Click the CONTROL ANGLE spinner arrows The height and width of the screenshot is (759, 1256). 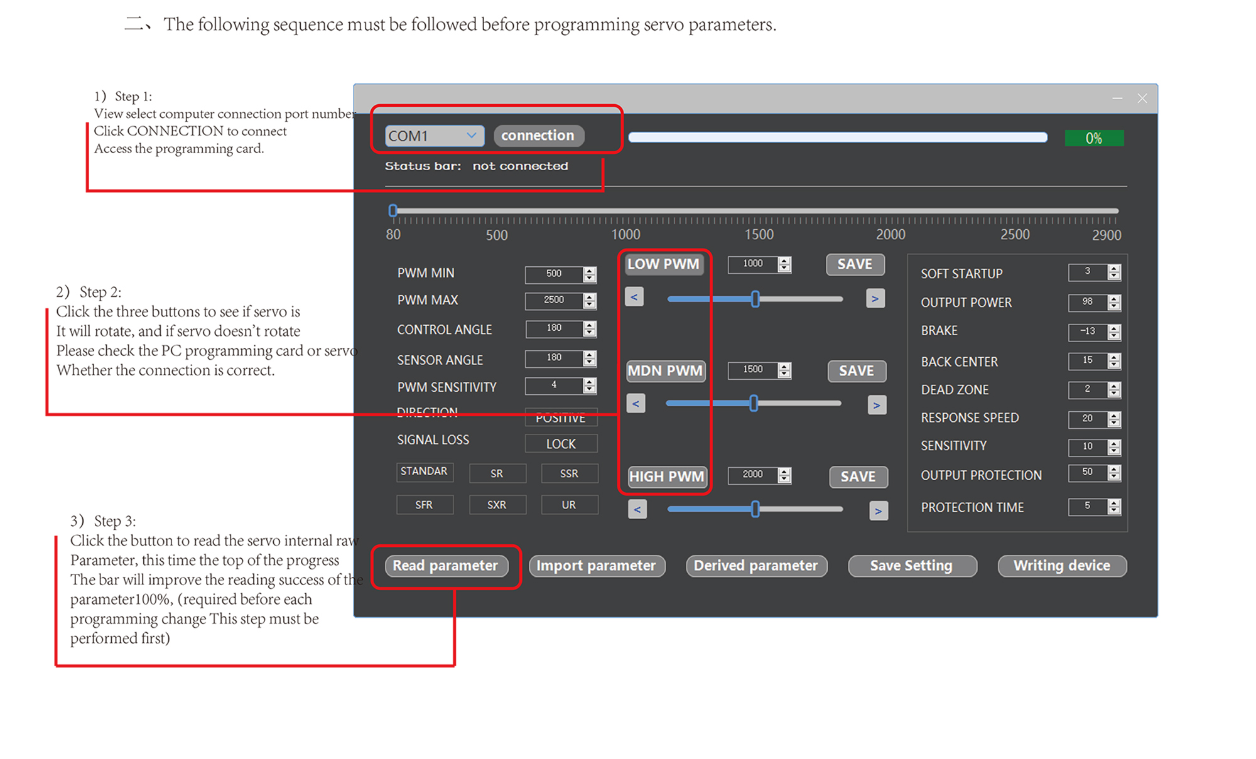point(589,329)
